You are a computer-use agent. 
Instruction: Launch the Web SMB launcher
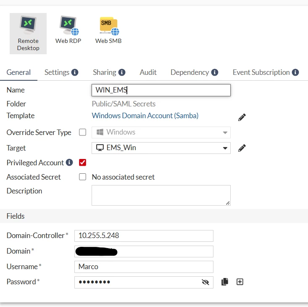[108, 30]
